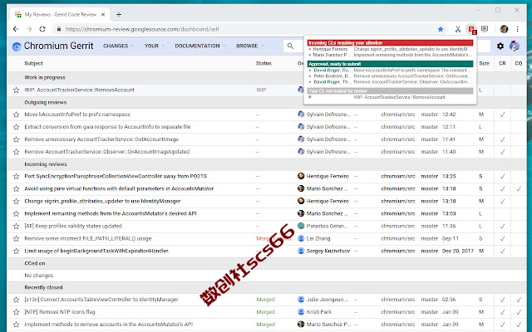Open the Avoid using pure virtual functions change

click(x=119, y=188)
